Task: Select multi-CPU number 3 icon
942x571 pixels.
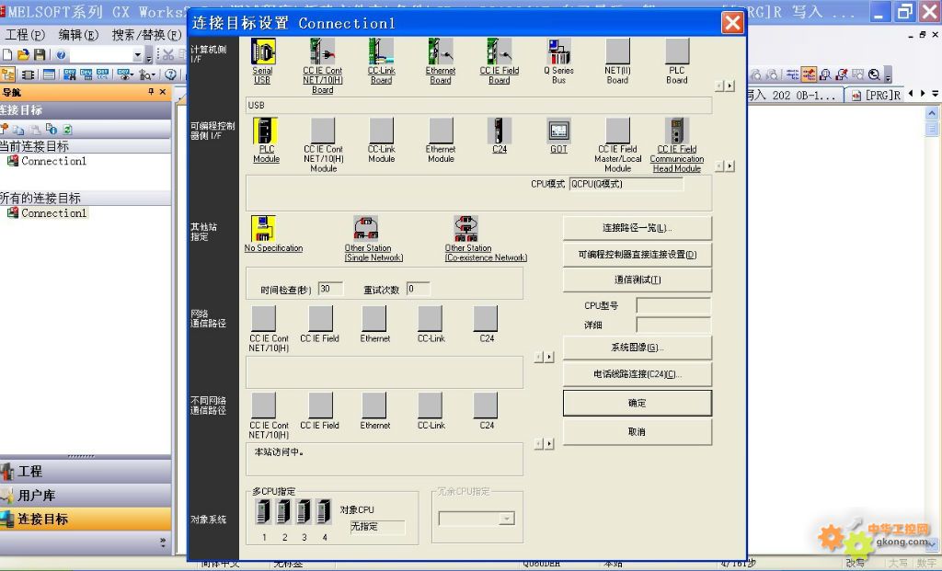Action: tap(304, 511)
